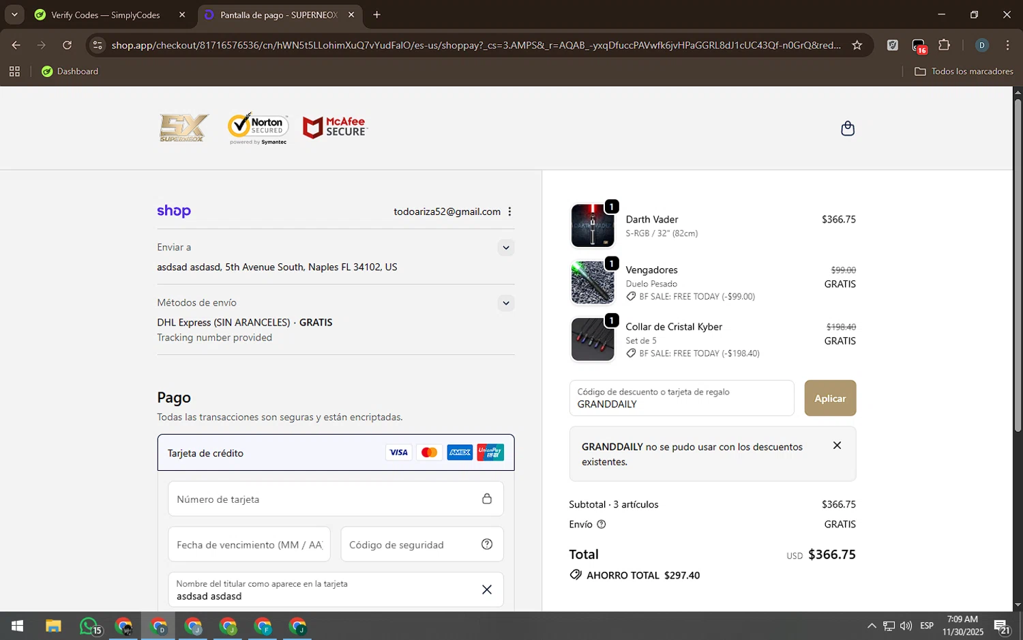This screenshot has width=1023, height=640.
Task: Open Todos los marcadores folder
Action: click(x=964, y=71)
